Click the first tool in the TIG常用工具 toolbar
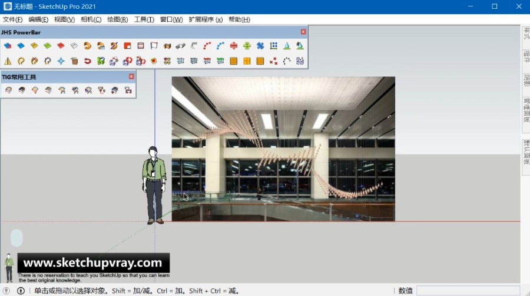The height and width of the screenshot is (296, 530). (8, 90)
